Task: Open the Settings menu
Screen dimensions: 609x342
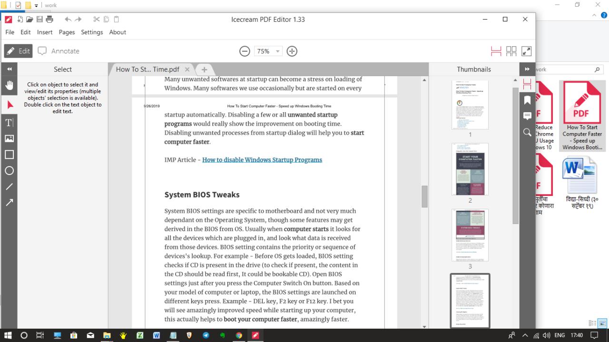Action: 92,32
